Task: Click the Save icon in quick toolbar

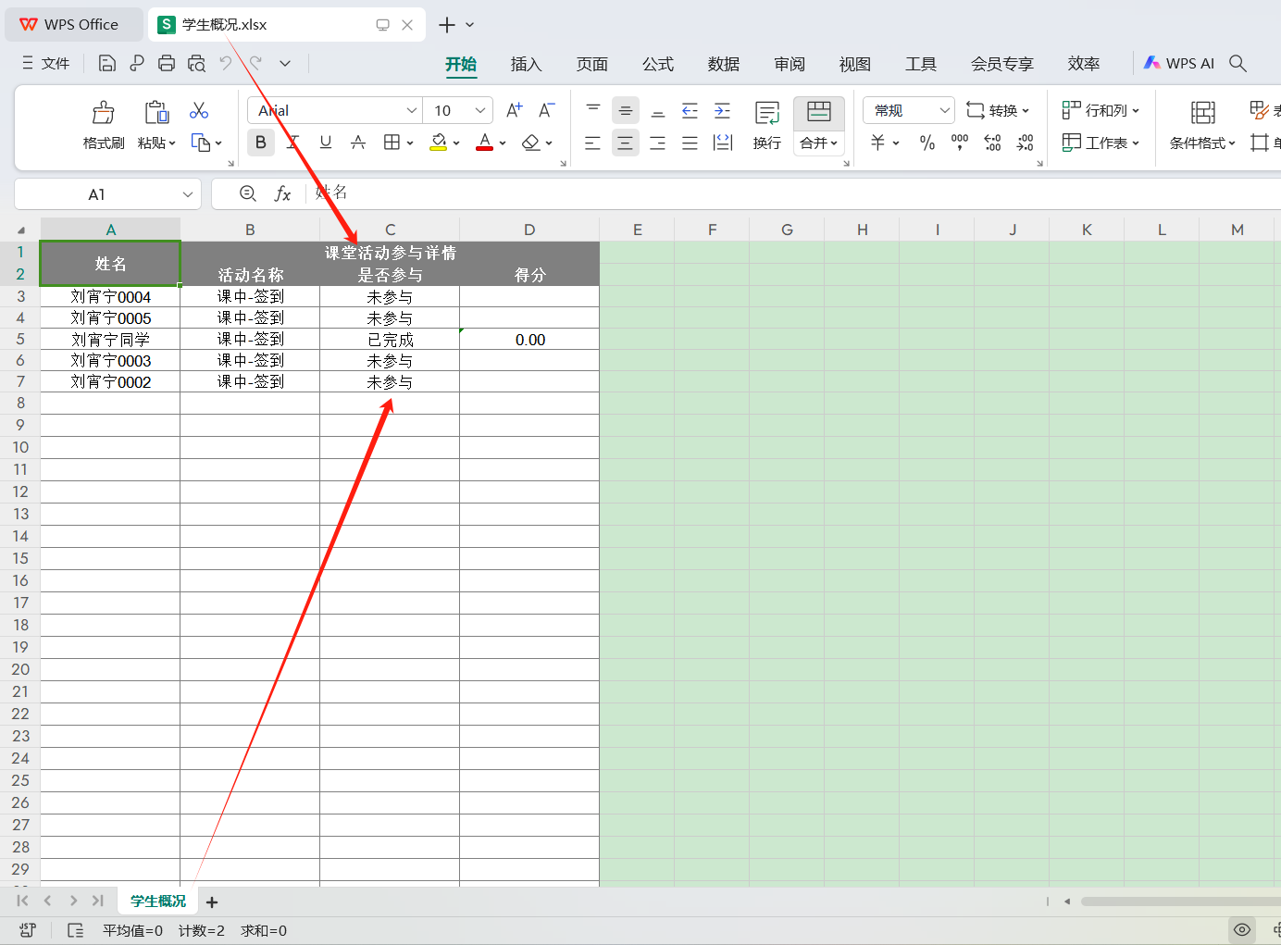Action: click(x=107, y=63)
